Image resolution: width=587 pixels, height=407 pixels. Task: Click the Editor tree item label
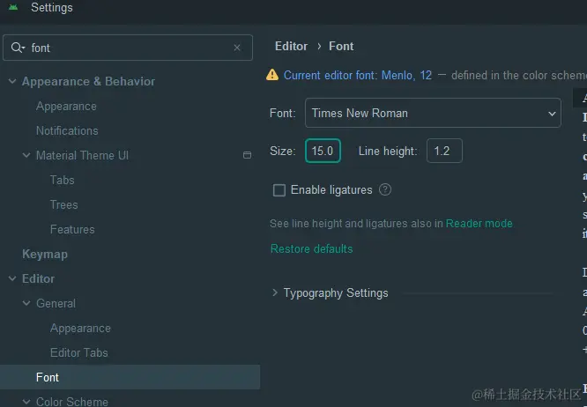click(x=38, y=278)
